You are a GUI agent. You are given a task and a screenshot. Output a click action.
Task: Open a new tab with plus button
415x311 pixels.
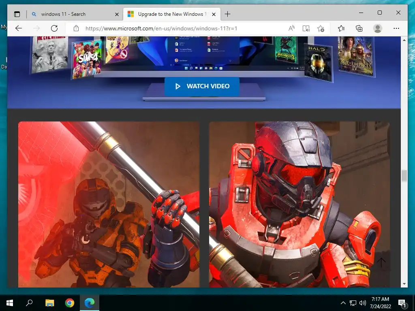227,14
